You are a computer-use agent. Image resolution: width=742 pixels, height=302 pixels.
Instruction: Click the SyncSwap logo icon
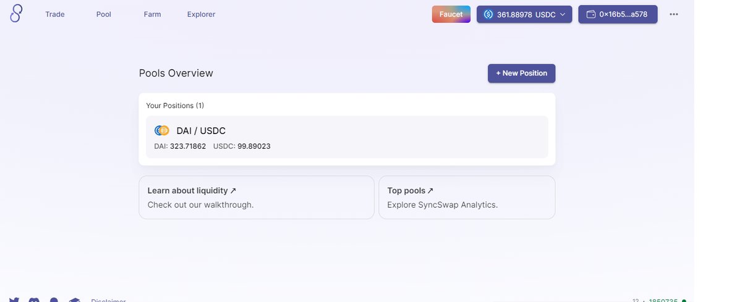(16, 14)
